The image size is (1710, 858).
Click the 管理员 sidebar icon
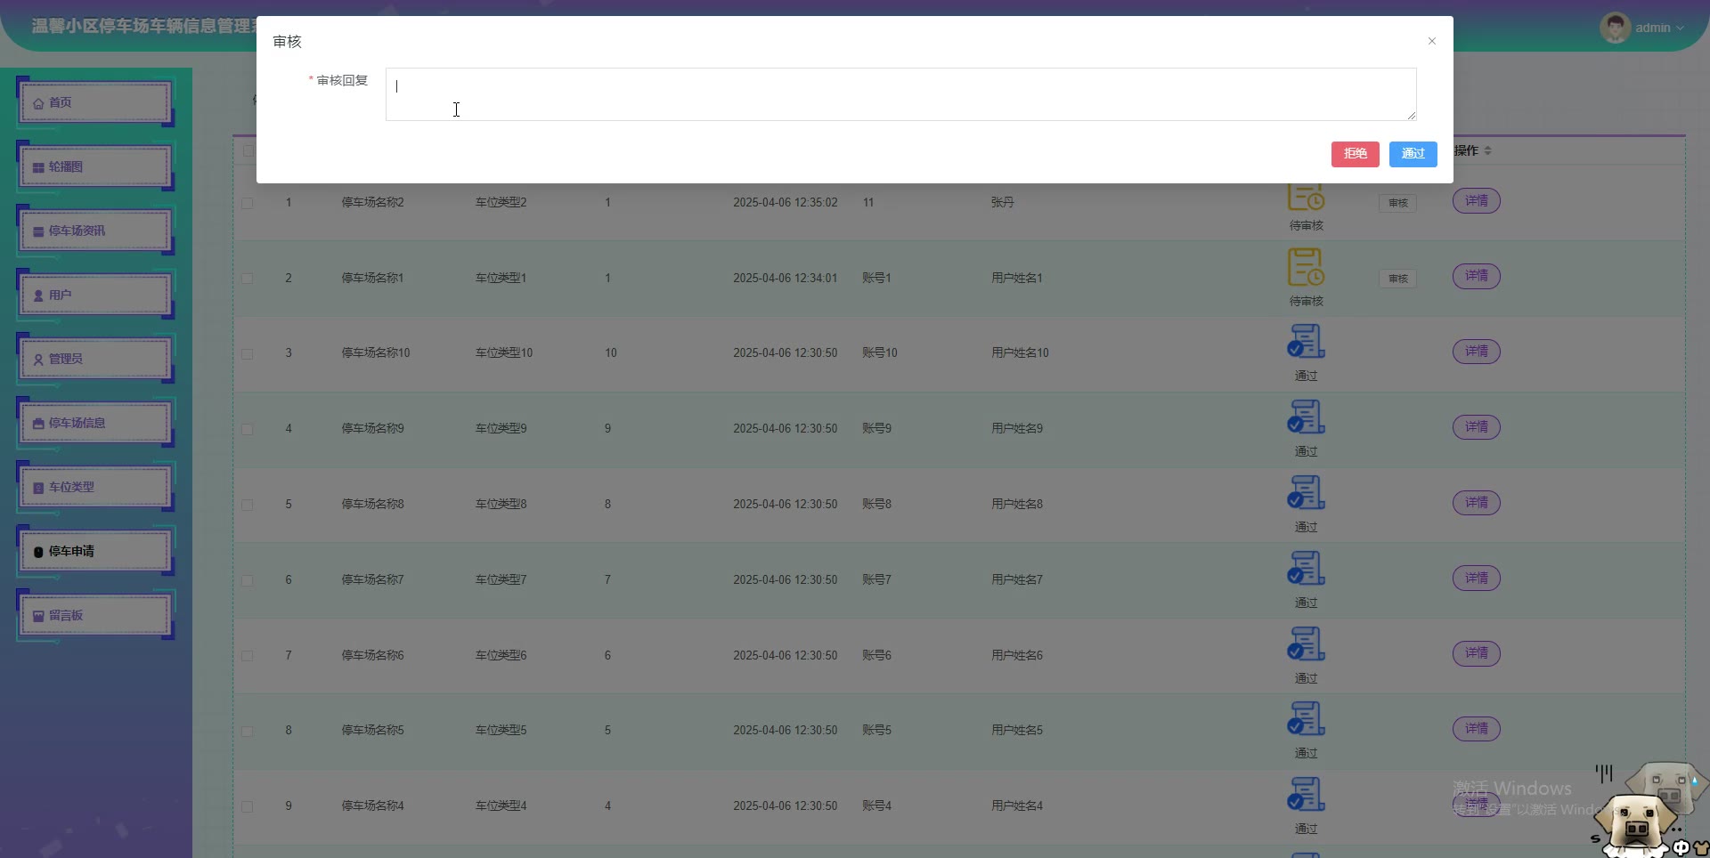tap(38, 360)
